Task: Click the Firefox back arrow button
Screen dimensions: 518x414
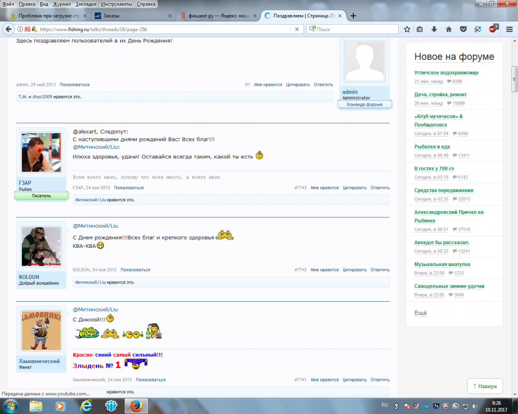Action: 9,29
